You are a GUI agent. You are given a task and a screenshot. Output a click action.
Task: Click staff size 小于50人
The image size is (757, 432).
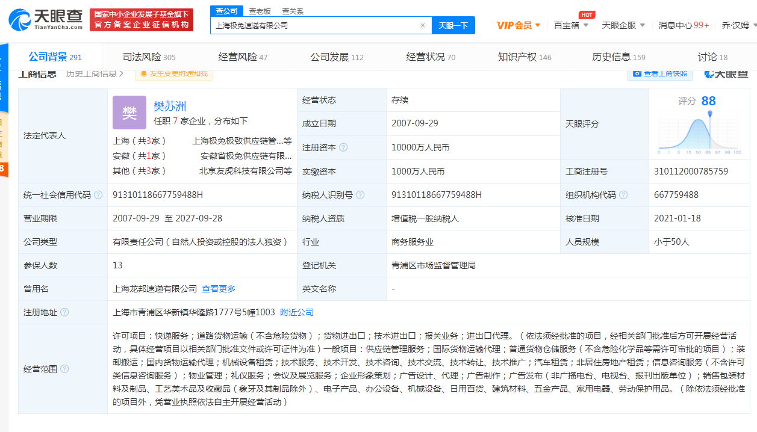point(671,242)
